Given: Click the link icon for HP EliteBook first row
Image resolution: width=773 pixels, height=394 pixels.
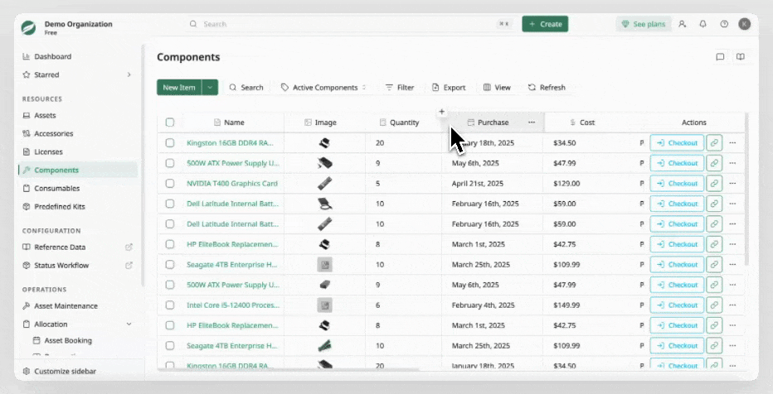Looking at the screenshot, I should [714, 244].
